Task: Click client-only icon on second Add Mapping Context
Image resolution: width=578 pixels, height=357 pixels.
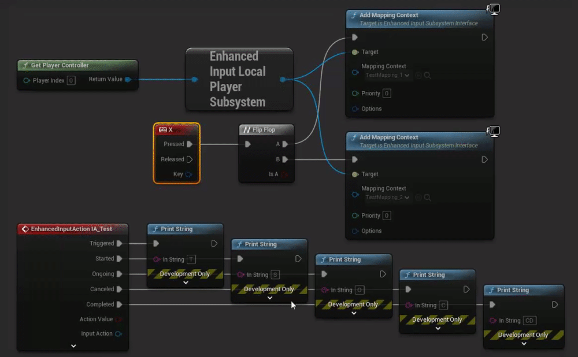Action: point(493,131)
